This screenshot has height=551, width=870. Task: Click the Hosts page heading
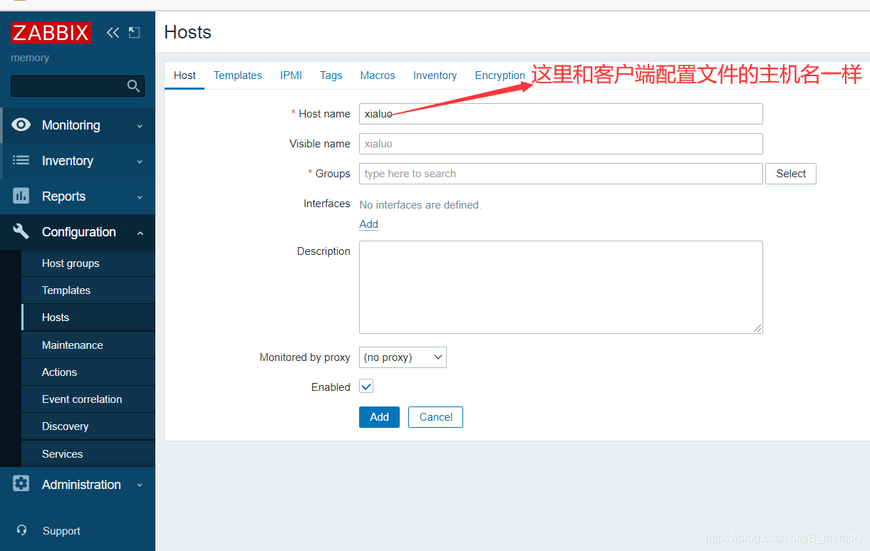pos(187,32)
